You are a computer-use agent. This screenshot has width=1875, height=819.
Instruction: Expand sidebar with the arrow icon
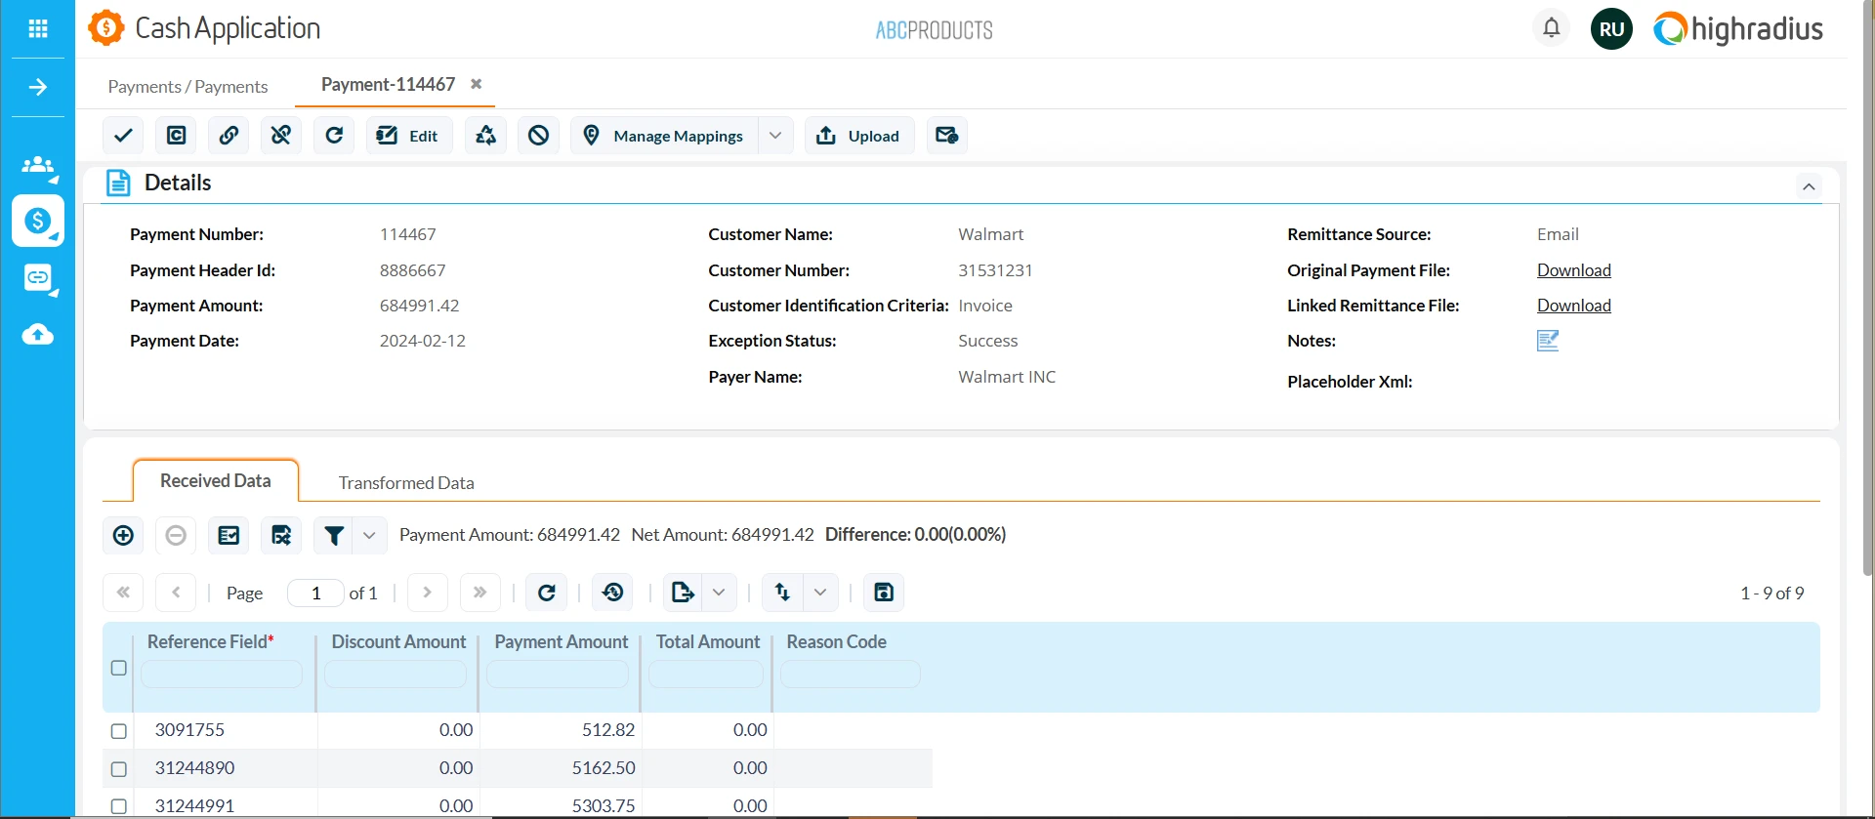pyautogui.click(x=38, y=88)
